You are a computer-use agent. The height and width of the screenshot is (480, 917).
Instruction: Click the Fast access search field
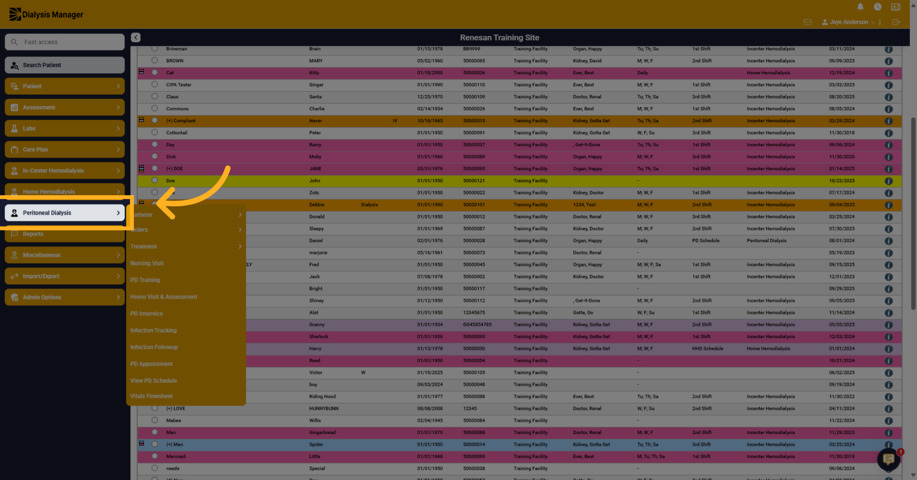(x=65, y=42)
